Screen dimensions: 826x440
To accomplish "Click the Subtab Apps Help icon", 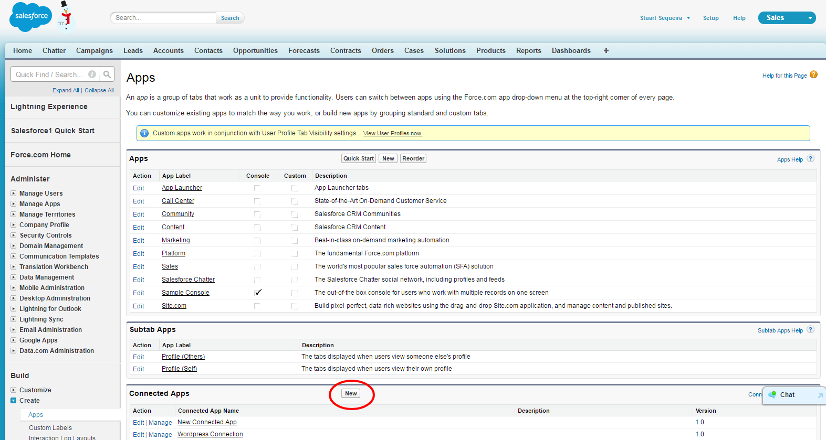I will [x=810, y=330].
